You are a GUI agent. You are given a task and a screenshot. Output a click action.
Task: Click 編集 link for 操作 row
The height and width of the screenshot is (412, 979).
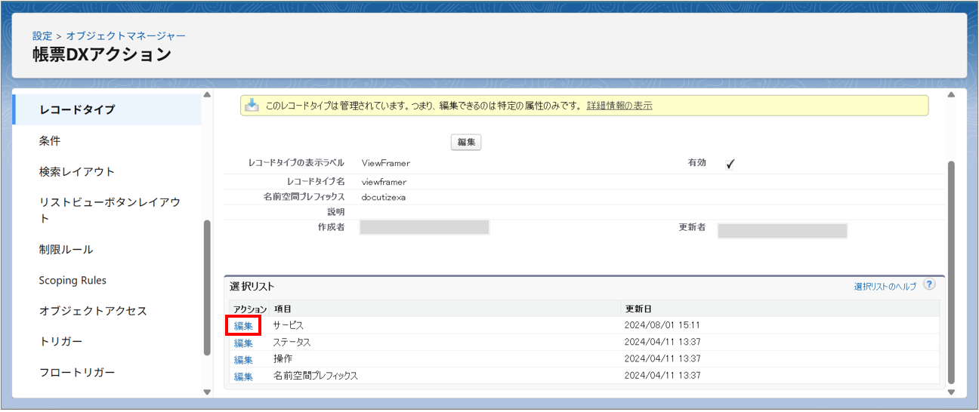click(243, 359)
